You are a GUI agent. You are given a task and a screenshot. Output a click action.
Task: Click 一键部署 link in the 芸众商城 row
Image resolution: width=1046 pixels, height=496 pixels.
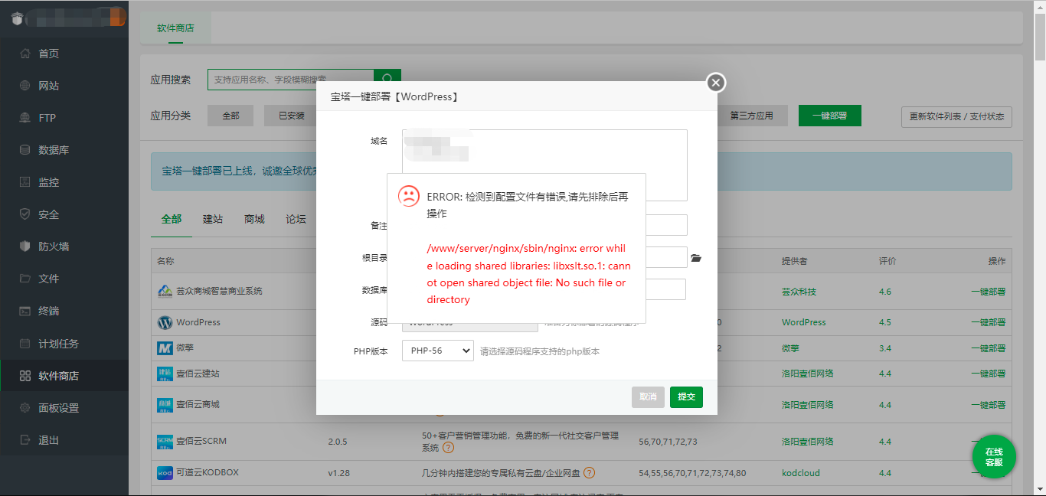(988, 292)
